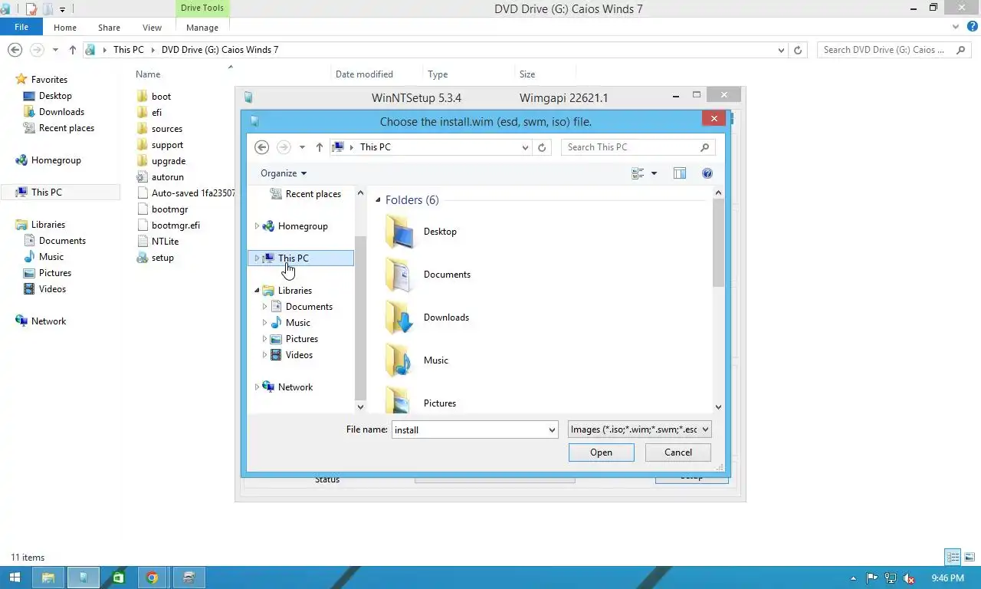Expand Documents library in dialog tree
This screenshot has height=589, width=981.
click(x=264, y=307)
